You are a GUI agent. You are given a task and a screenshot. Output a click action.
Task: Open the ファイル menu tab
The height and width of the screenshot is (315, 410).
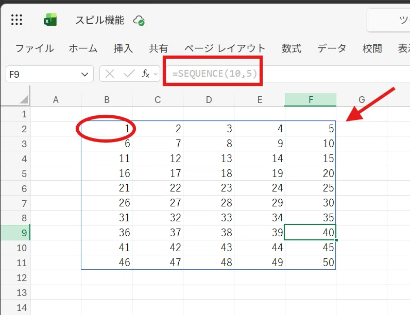click(x=35, y=48)
